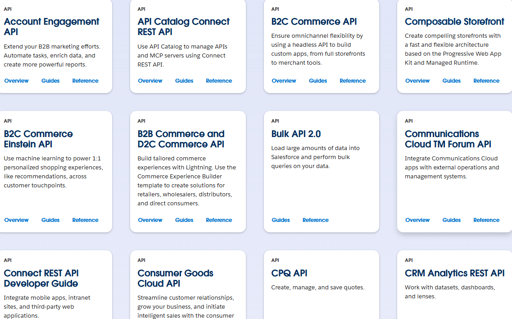The width and height of the screenshot is (512, 319).
Task: Click the Consumer Goods Cloud API title
Action: point(175,278)
